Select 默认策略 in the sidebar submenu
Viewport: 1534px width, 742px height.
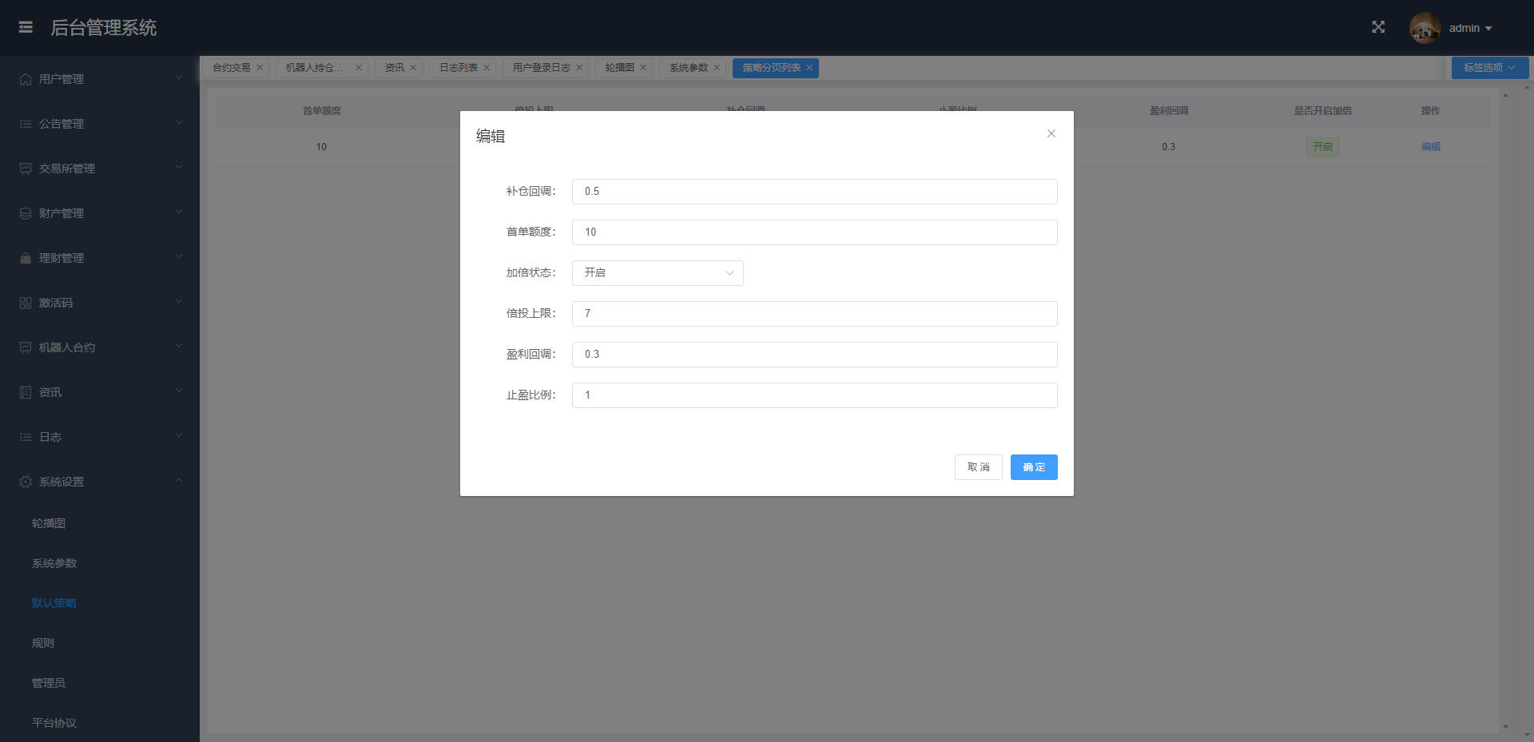coord(54,603)
